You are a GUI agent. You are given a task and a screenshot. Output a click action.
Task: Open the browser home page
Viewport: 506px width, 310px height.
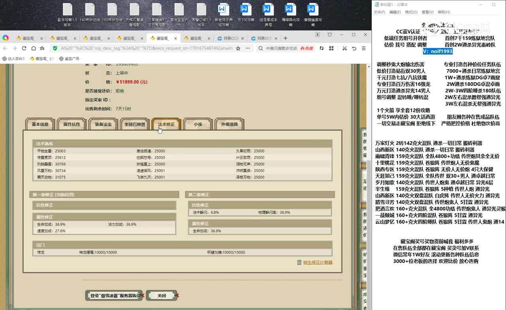pos(34,48)
